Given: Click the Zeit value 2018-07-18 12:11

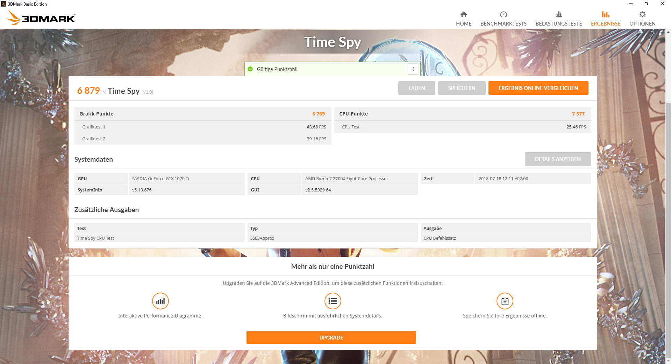Looking at the screenshot, I should tap(503, 179).
